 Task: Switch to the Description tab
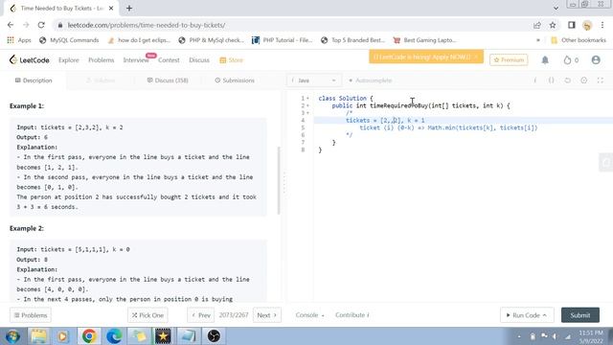pos(34,80)
